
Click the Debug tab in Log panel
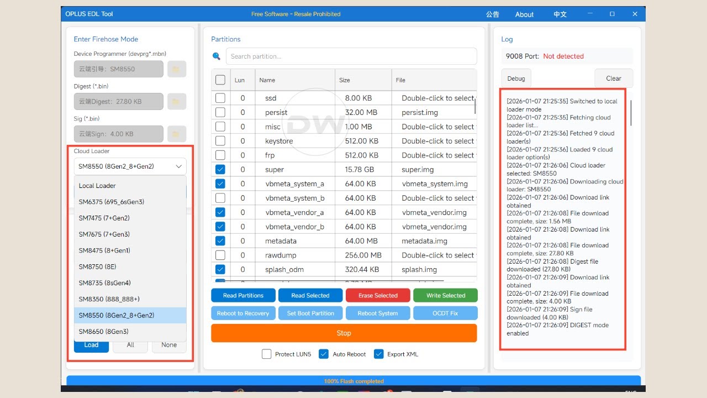[x=516, y=78]
